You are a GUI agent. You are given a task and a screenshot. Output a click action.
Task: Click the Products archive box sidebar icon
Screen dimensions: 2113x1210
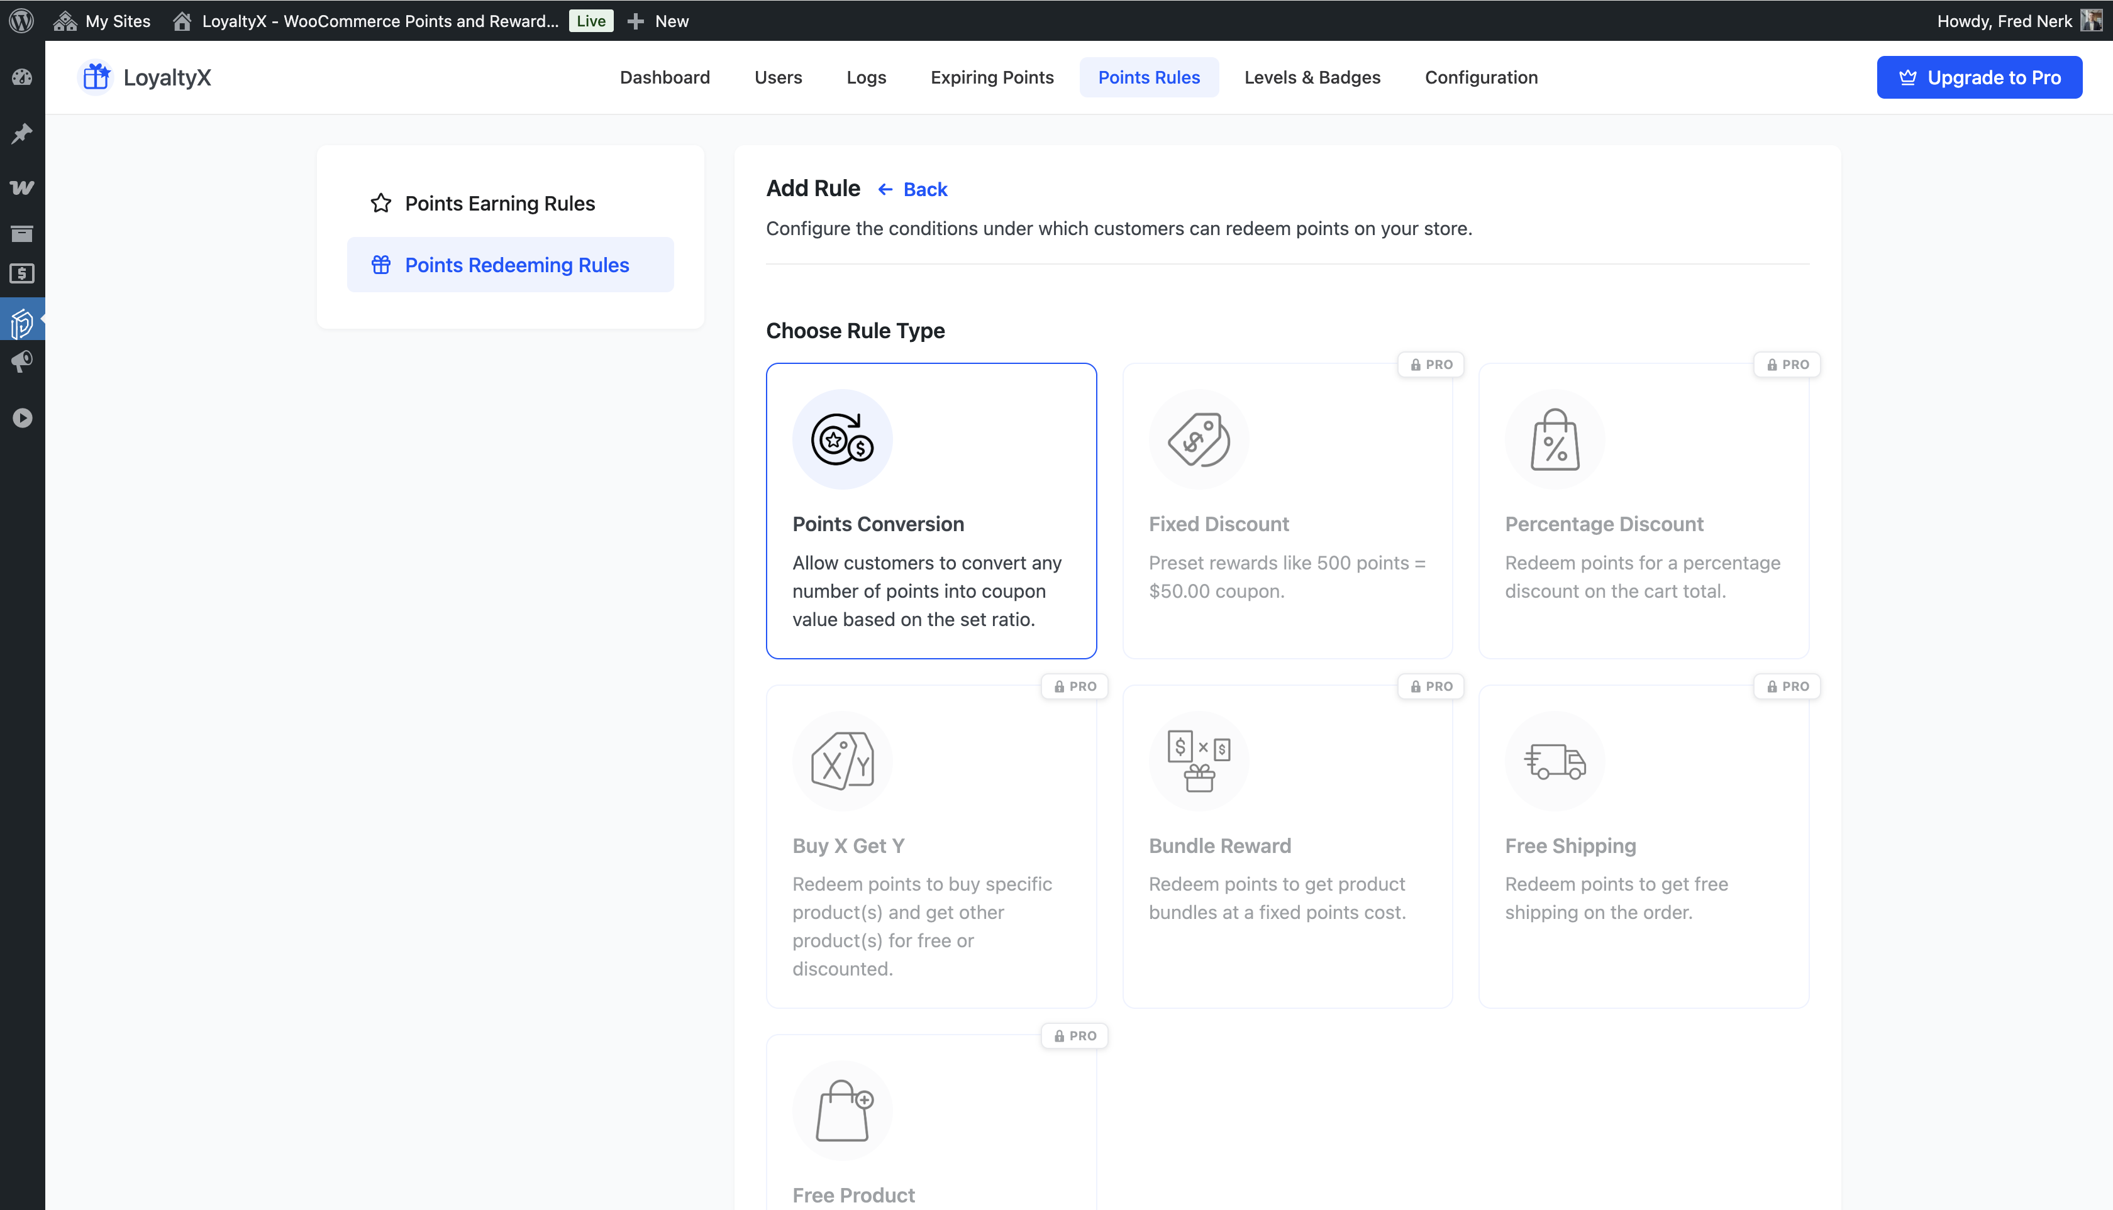tap(21, 234)
